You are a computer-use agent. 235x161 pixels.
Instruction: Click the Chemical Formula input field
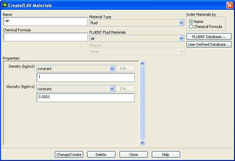(45, 37)
